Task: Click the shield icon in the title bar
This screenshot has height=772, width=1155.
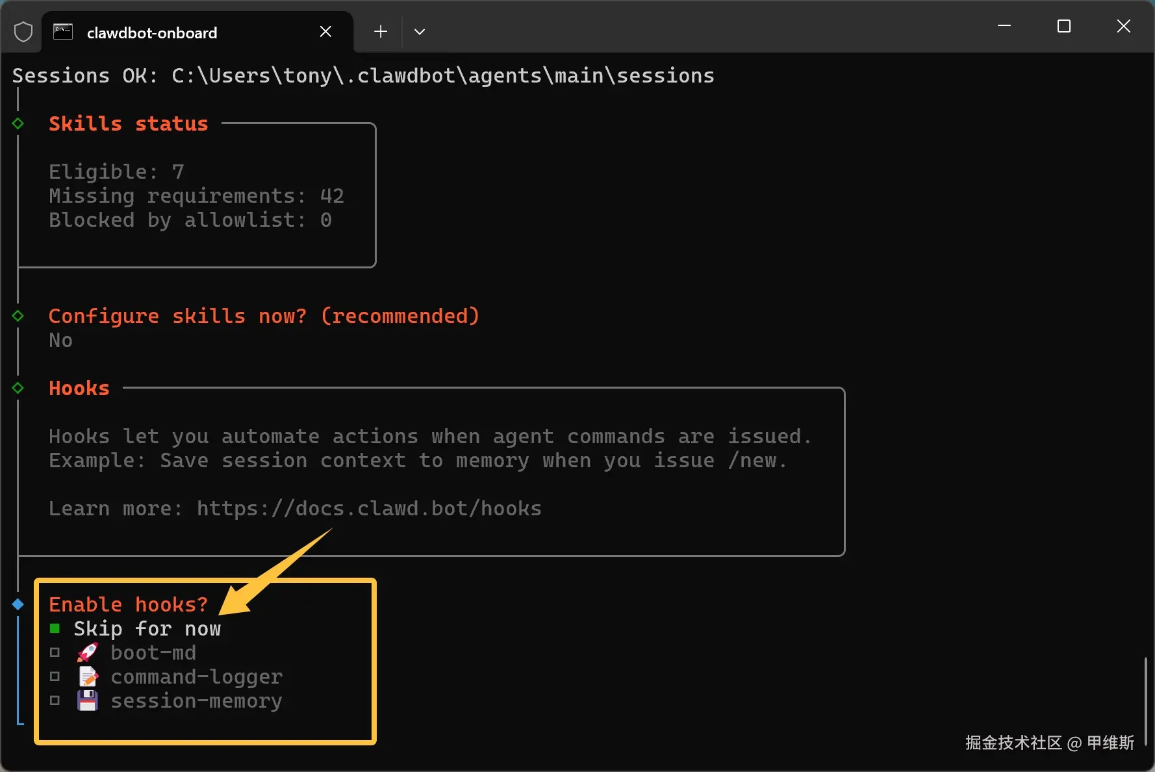Action: coord(23,32)
